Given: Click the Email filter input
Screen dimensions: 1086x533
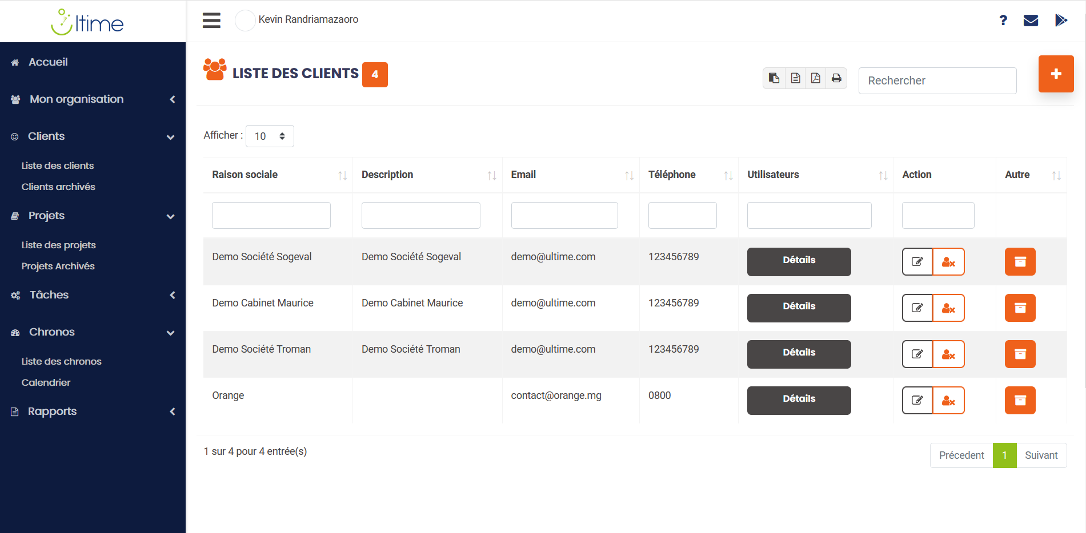Looking at the screenshot, I should pyautogui.click(x=564, y=215).
